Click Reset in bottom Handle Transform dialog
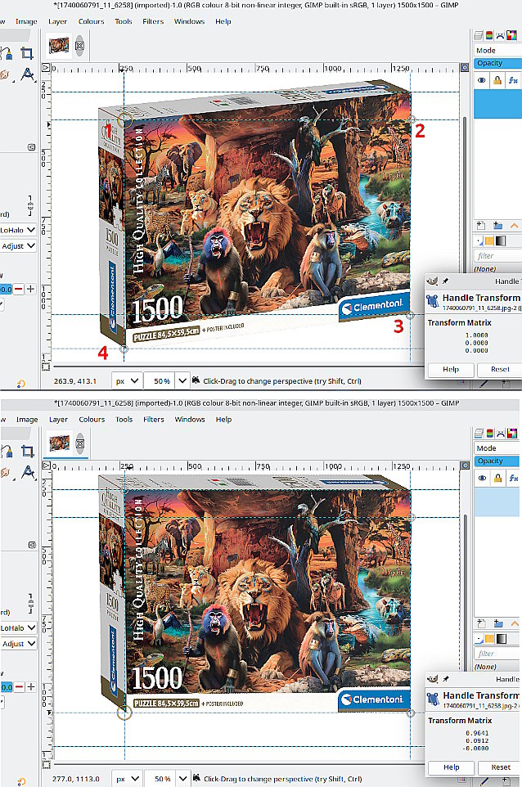The height and width of the screenshot is (787, 522). (500, 767)
